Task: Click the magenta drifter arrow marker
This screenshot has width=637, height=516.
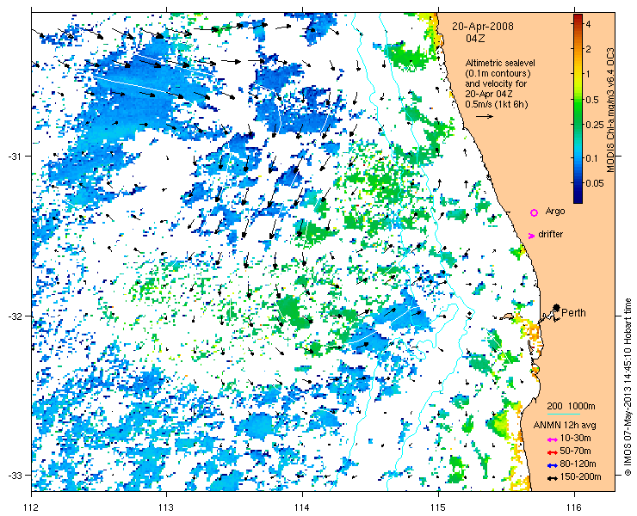Action: pos(531,236)
